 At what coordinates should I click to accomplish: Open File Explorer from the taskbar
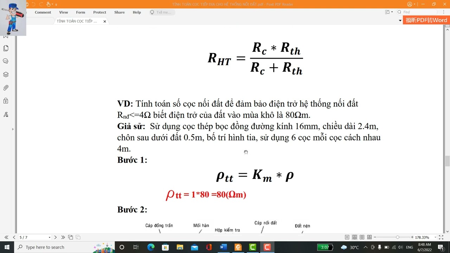[x=180, y=247]
